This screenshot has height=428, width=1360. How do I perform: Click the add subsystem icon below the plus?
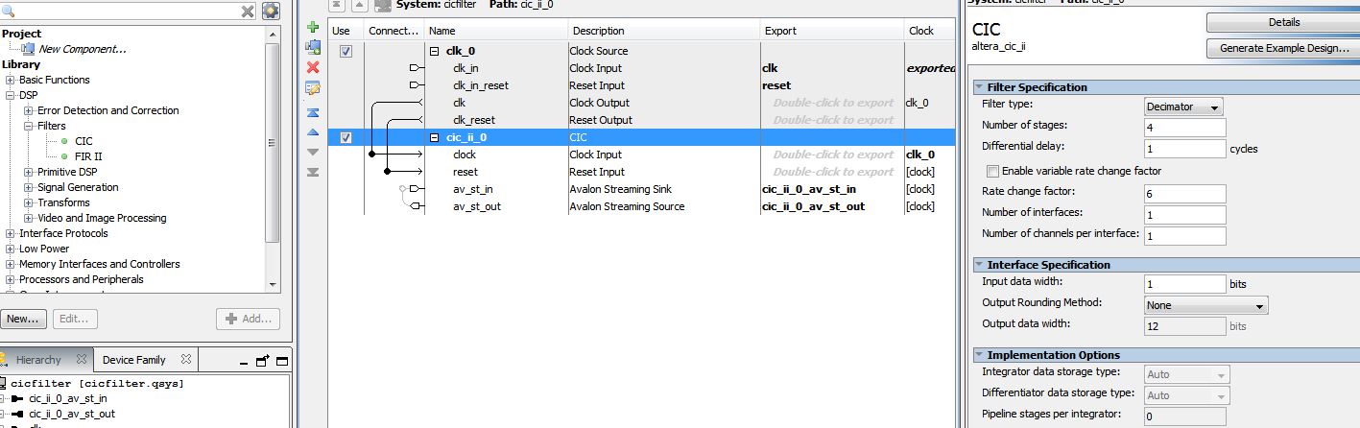click(x=312, y=47)
